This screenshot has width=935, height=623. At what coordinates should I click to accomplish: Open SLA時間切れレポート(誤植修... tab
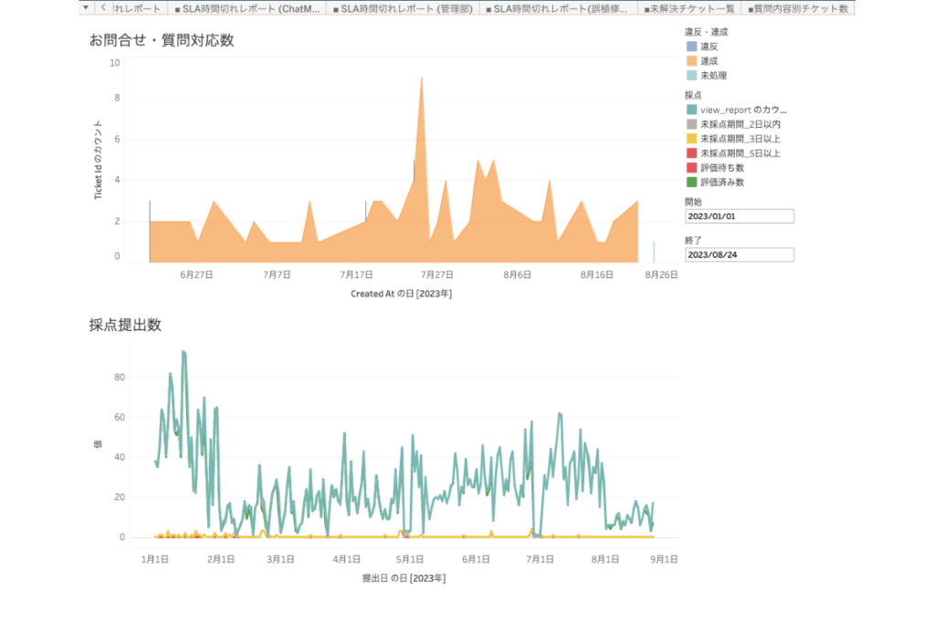(559, 8)
